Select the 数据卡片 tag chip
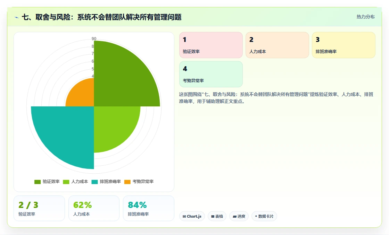389x235 pixels. point(264,216)
